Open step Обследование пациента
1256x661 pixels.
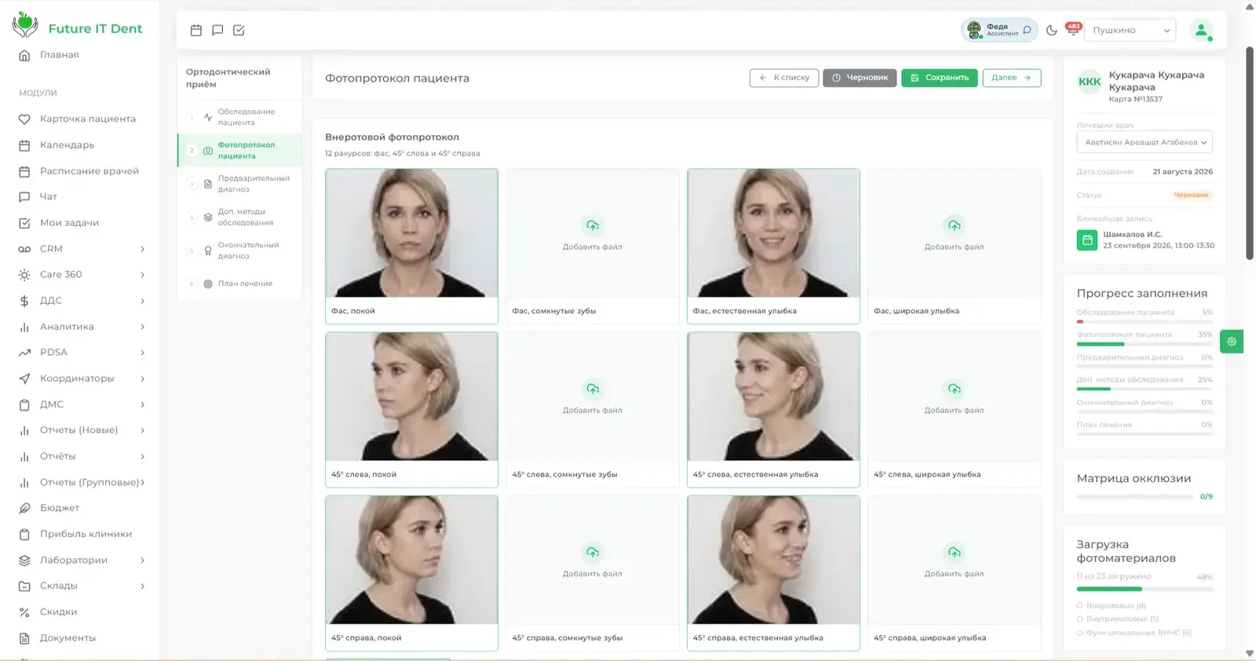(x=239, y=117)
